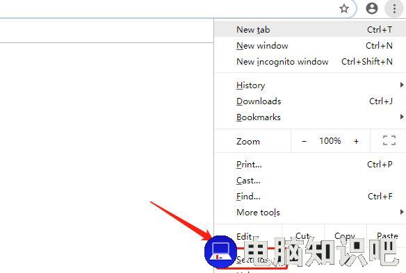
Task: Click Paste in the Edit row
Action: [x=387, y=236]
